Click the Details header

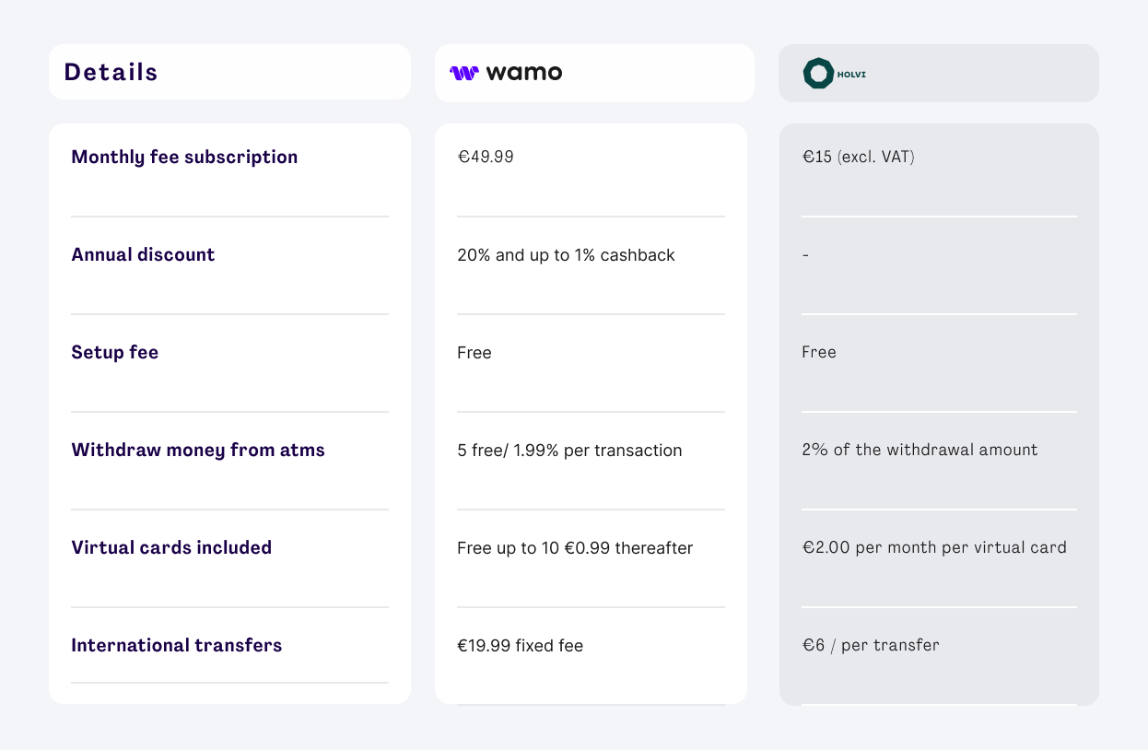(111, 73)
